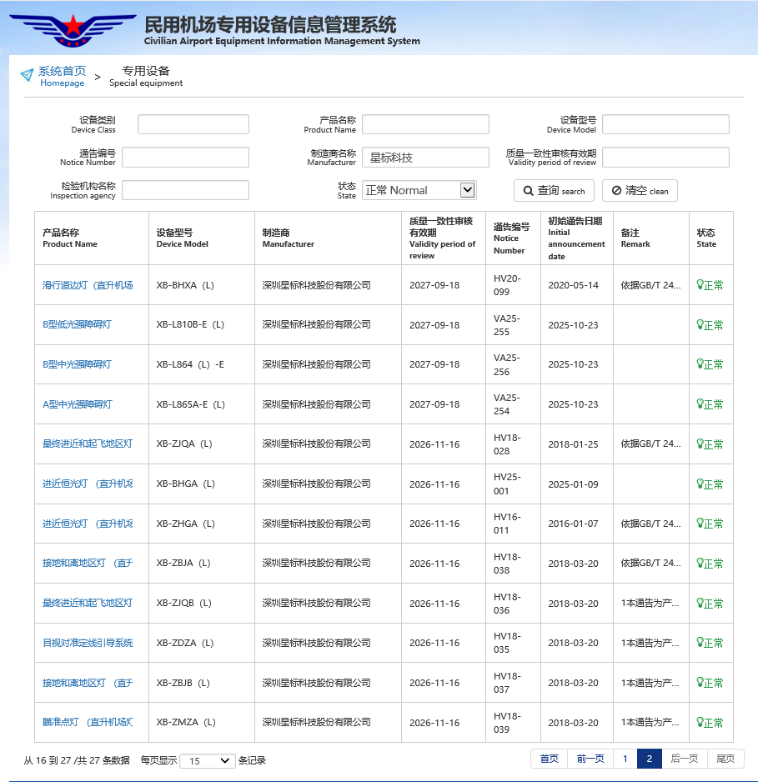Screen dimensions: 758x782
Task: Click the 查询 search button
Action: [554, 191]
